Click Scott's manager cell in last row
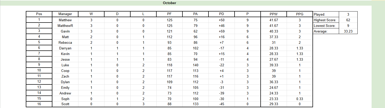 coord(65,104)
